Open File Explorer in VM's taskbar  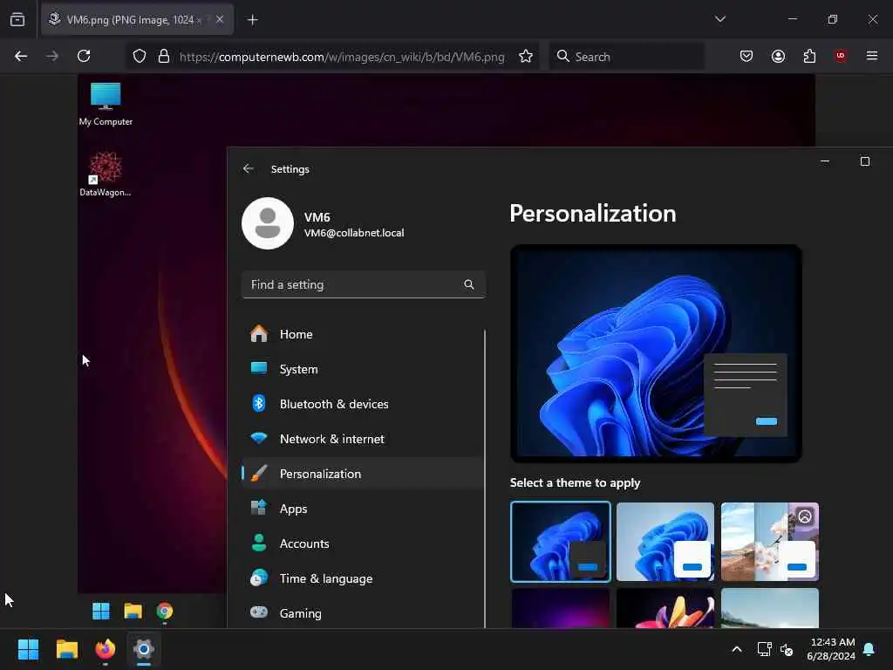[x=133, y=612]
